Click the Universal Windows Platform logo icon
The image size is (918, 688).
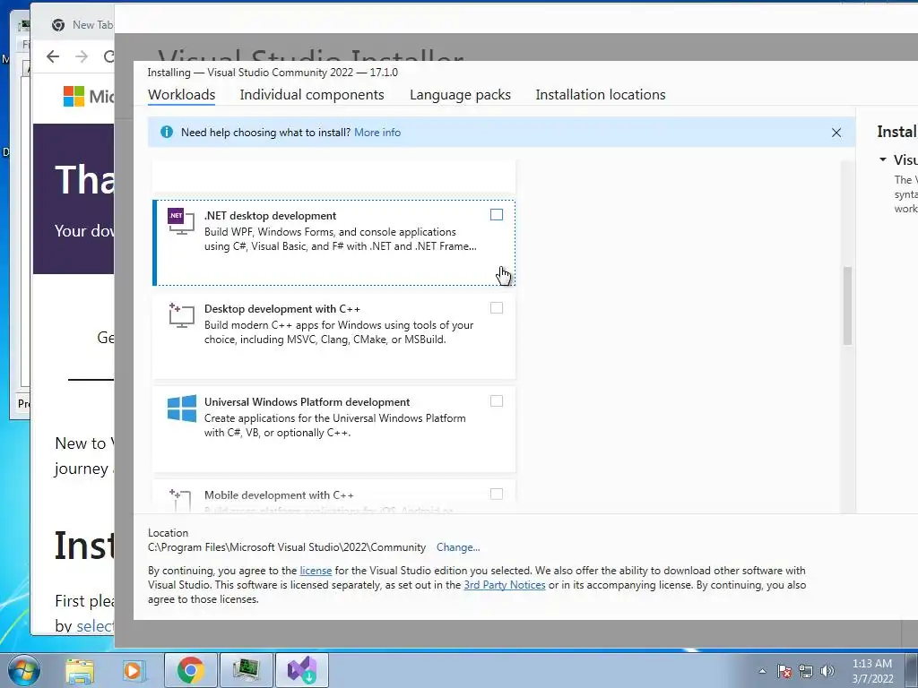pyautogui.click(x=181, y=408)
